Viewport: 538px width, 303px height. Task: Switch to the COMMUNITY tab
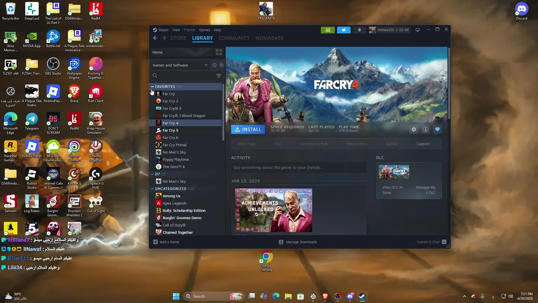click(234, 38)
